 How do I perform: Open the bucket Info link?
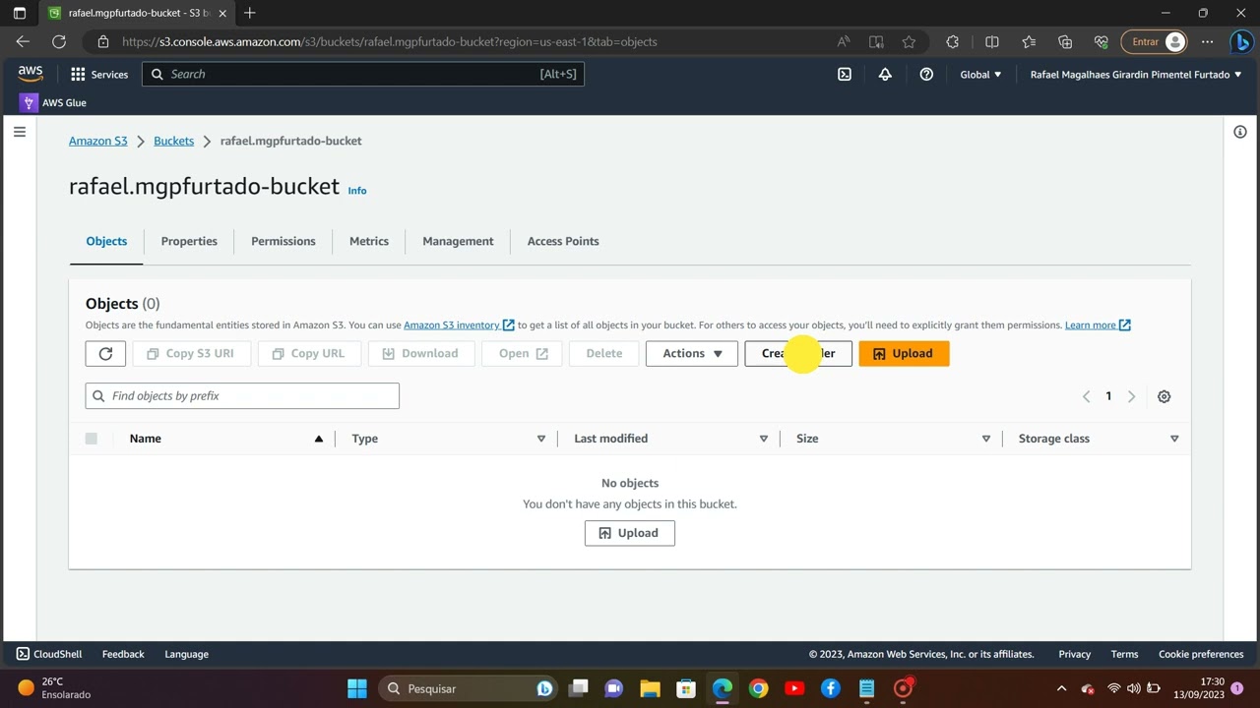coord(357,191)
